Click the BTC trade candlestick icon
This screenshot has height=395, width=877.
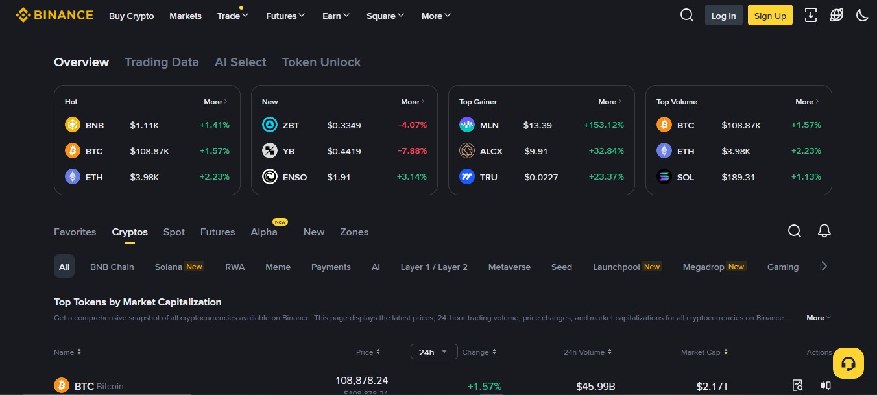tap(825, 385)
